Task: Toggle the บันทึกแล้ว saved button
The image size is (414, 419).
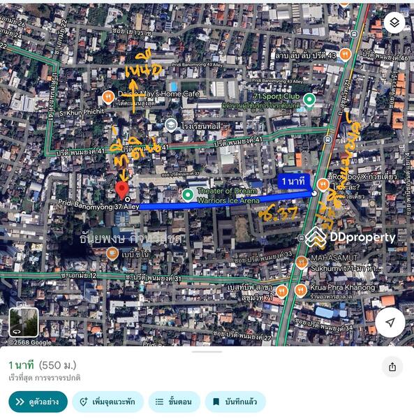Action: [235, 402]
